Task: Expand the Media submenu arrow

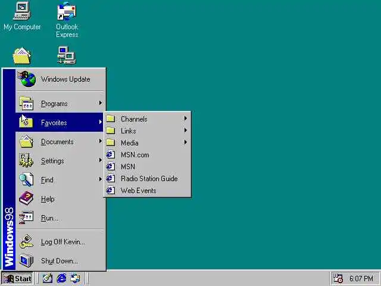Action: pos(185,142)
